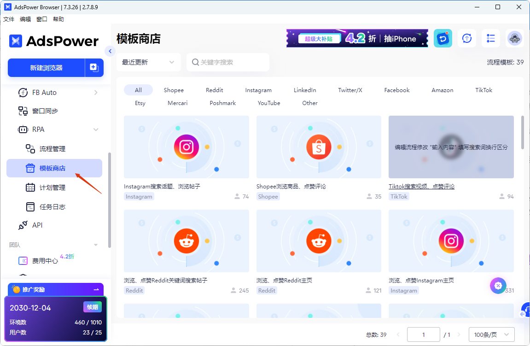
Task: Collapse the 团队 section arrow
Action: (x=96, y=245)
